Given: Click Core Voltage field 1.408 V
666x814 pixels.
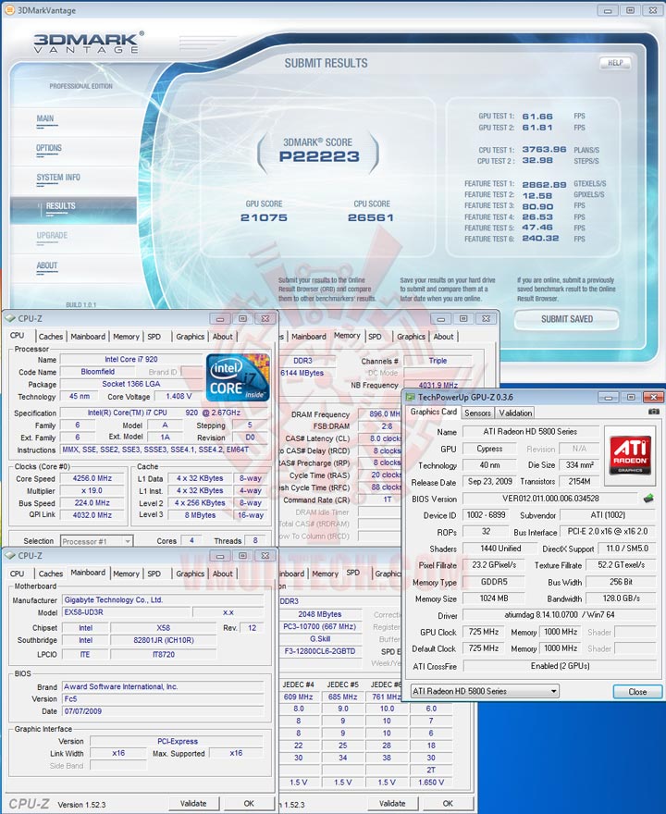Looking at the screenshot, I should (179, 396).
